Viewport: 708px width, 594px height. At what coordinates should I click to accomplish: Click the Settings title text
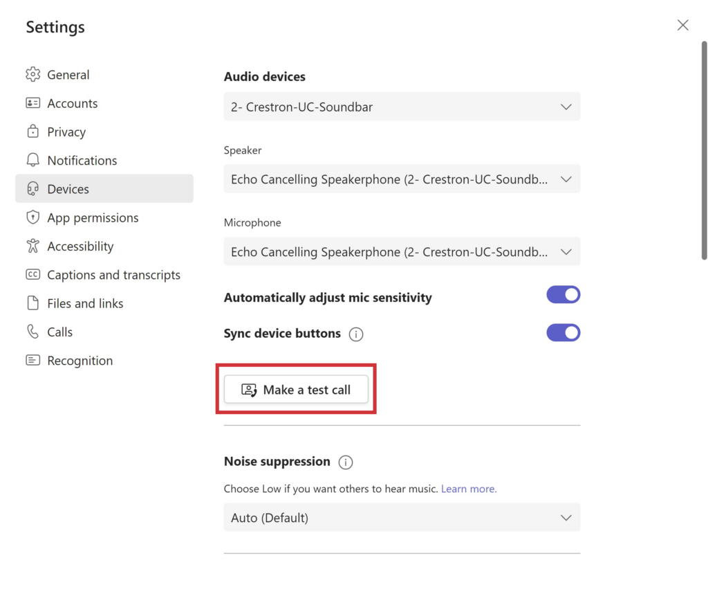55,27
